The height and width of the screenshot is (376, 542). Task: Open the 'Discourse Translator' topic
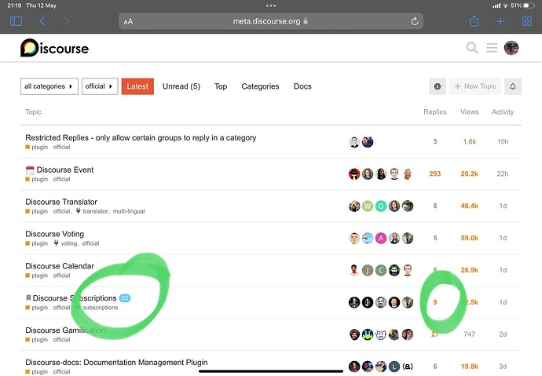61,202
